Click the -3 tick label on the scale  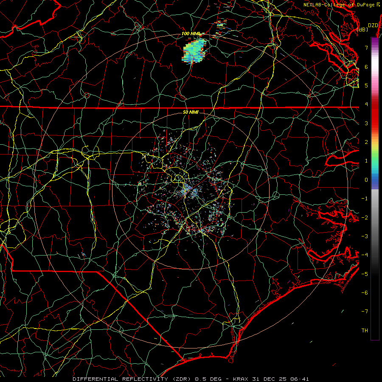point(365,236)
